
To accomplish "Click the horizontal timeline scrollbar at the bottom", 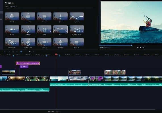I will (78, 109).
